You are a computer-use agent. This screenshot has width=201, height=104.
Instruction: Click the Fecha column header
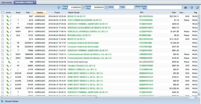(57, 12)
